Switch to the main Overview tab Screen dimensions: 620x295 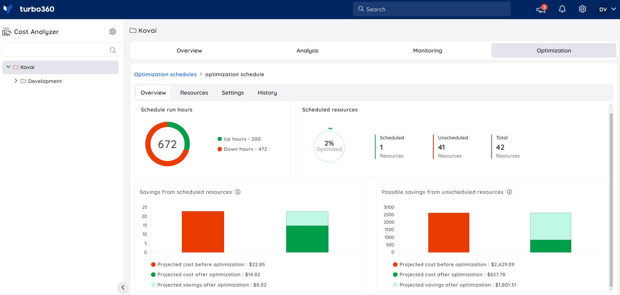tap(189, 51)
